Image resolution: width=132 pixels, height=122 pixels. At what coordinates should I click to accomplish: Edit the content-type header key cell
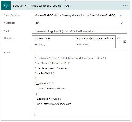[53, 39]
